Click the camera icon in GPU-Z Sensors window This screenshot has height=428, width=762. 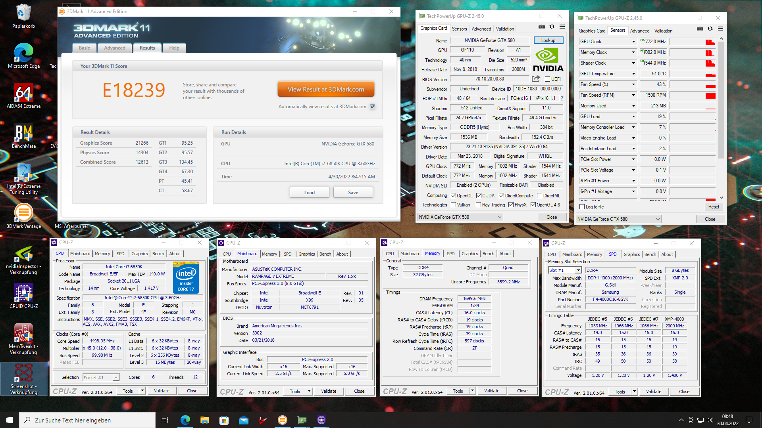point(700,29)
